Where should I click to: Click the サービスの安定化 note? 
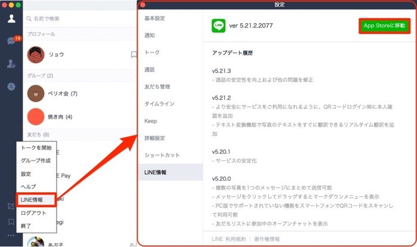[x=235, y=160]
